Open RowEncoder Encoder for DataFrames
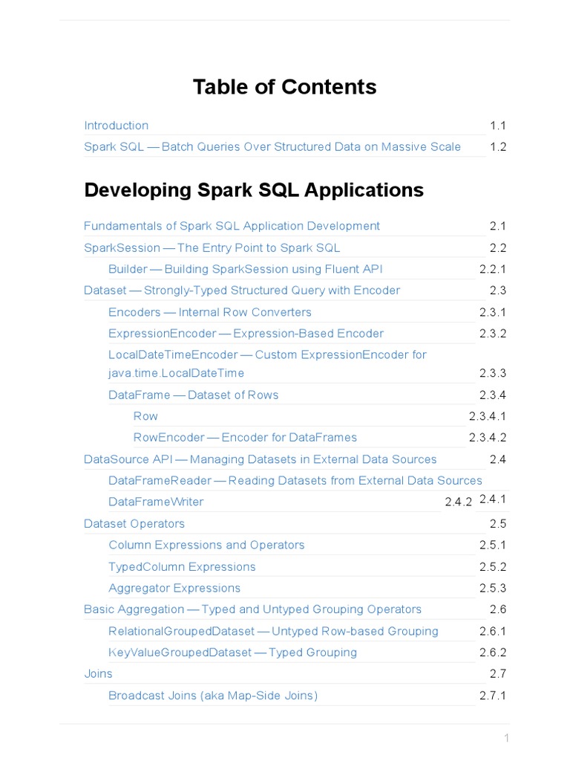The height and width of the screenshot is (761, 570). click(x=245, y=438)
